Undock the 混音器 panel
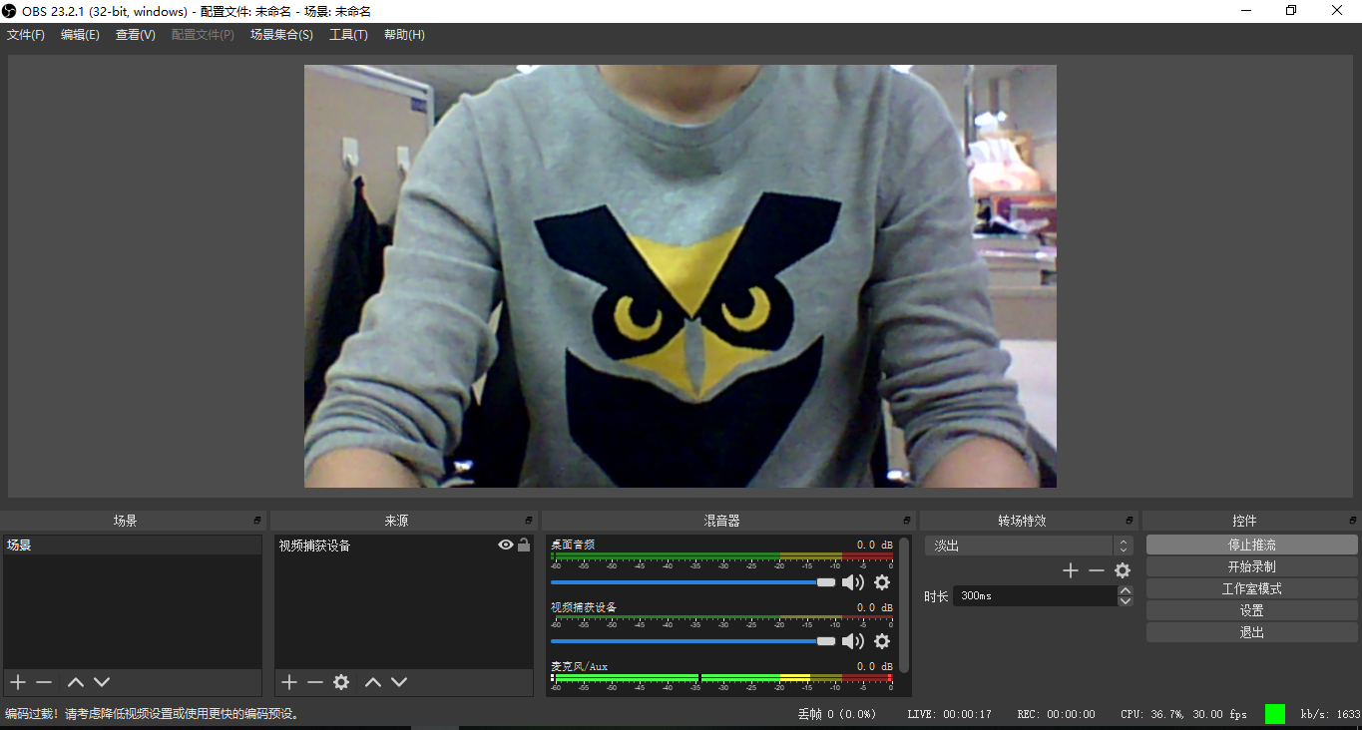Screen dimensions: 1362x730 tap(907, 521)
